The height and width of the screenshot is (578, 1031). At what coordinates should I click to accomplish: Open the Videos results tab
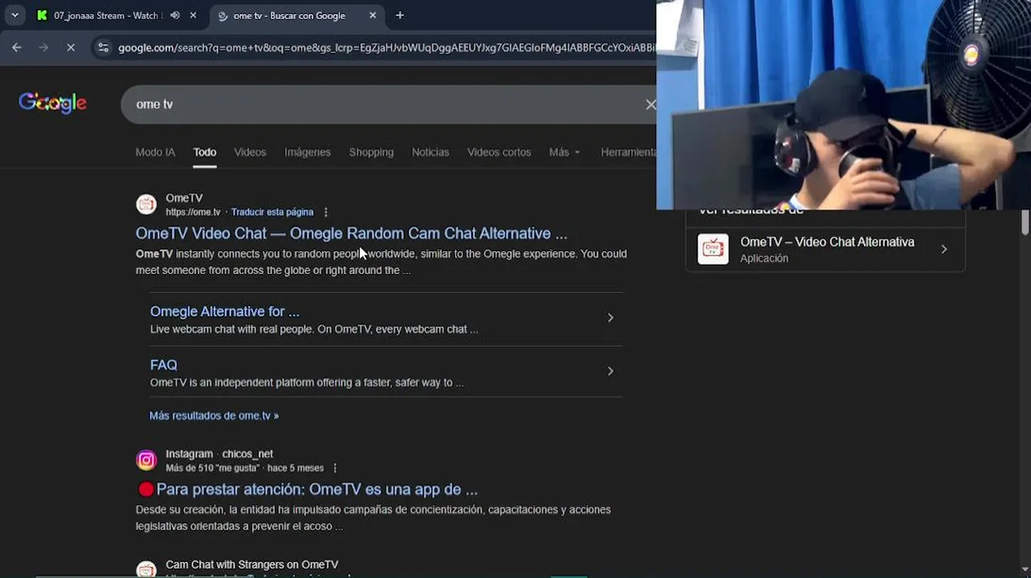[x=250, y=152]
